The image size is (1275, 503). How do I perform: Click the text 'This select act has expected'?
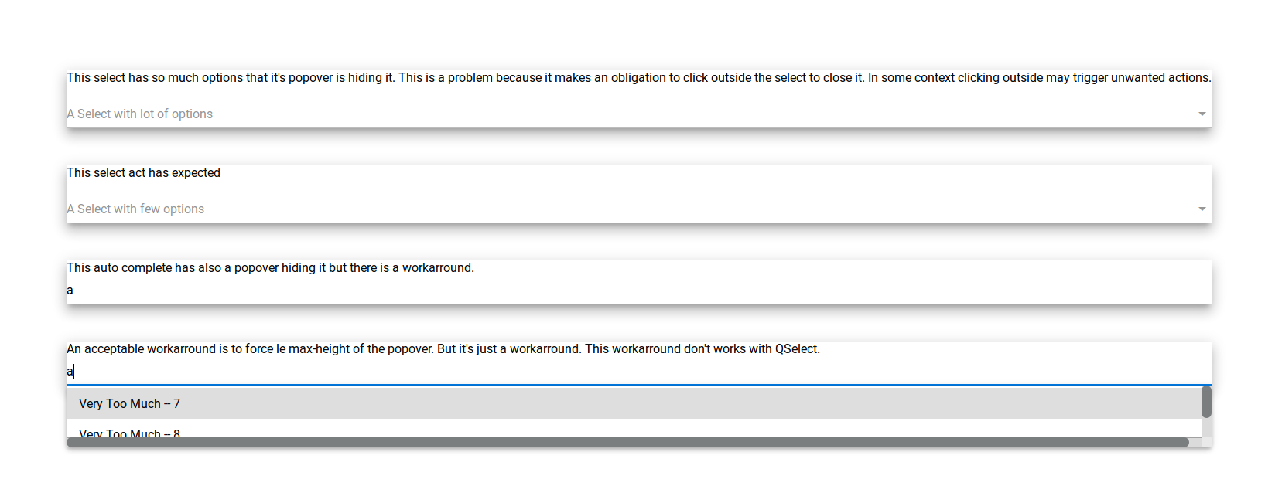[x=143, y=172]
